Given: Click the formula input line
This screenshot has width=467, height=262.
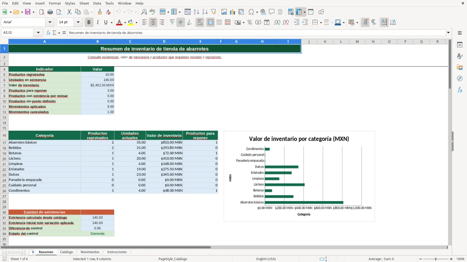Looking at the screenshot, I should (256, 33).
